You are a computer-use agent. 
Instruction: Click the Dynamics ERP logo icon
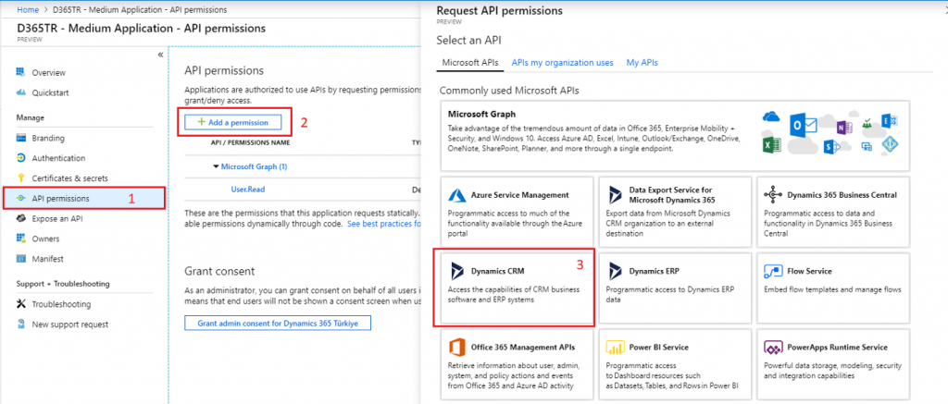point(616,271)
